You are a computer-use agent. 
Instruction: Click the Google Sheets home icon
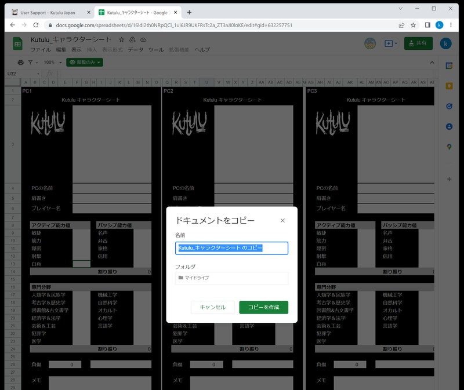click(x=17, y=44)
